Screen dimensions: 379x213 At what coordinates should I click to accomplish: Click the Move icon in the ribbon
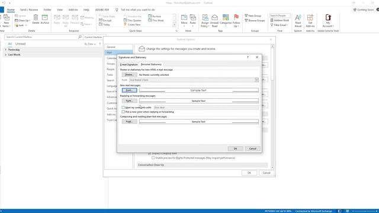pos(184,18)
